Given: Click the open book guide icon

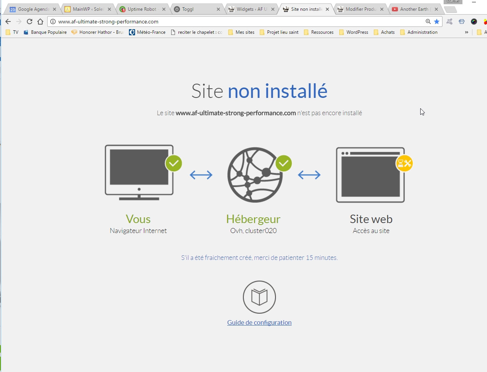Looking at the screenshot, I should pyautogui.click(x=259, y=297).
